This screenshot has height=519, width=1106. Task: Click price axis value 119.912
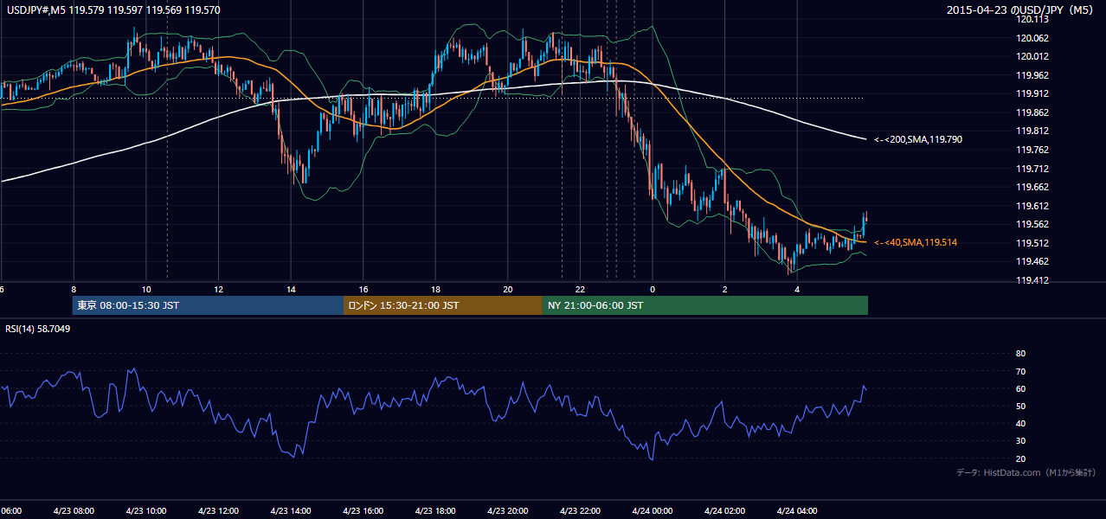[1033, 93]
